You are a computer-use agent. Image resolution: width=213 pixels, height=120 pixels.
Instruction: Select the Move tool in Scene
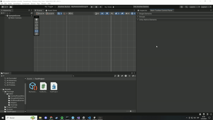pyautogui.click(x=36, y=22)
